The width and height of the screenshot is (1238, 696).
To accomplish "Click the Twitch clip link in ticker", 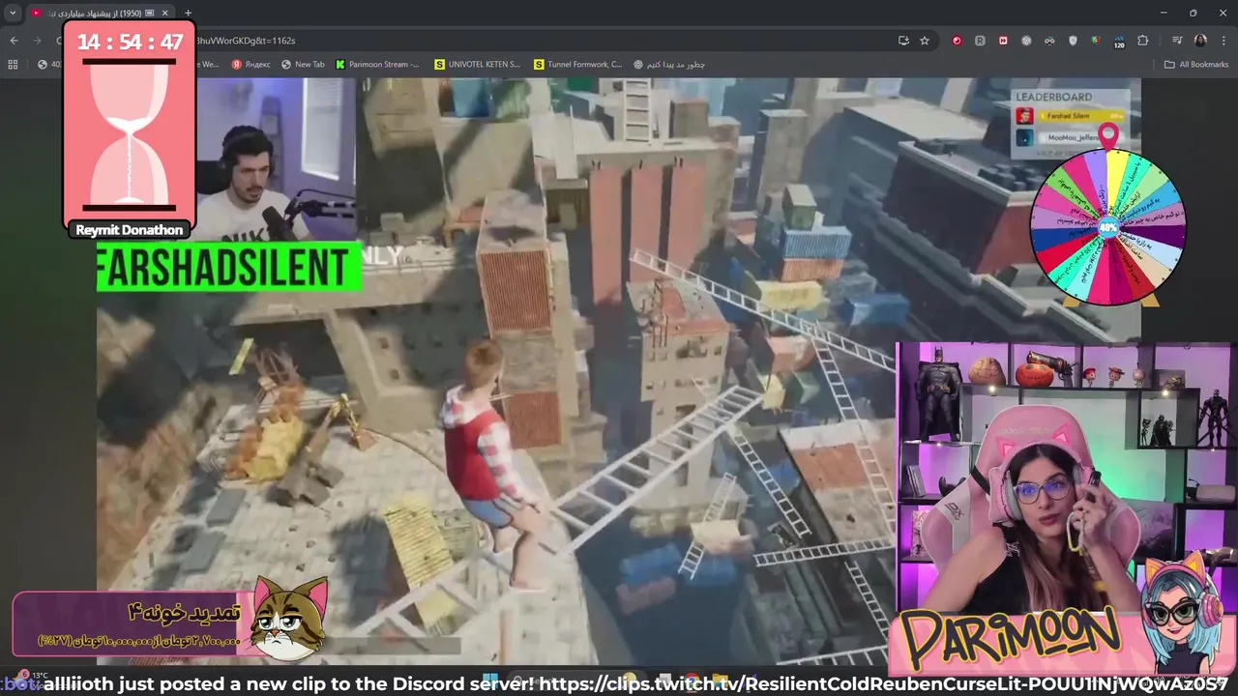I will (x=883, y=684).
